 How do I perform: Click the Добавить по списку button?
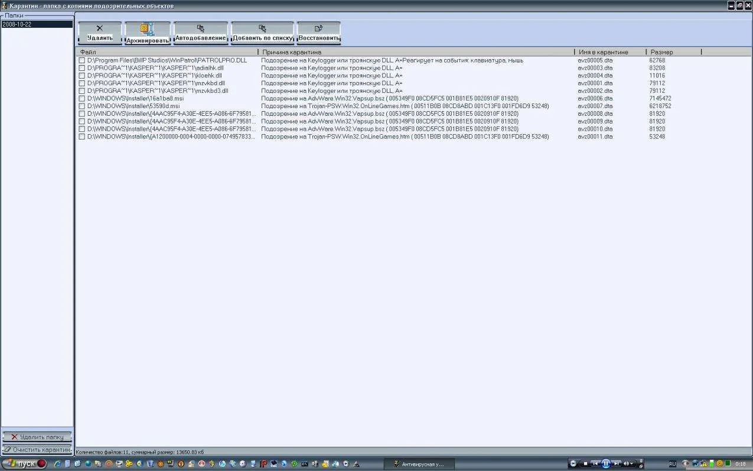[x=262, y=33]
